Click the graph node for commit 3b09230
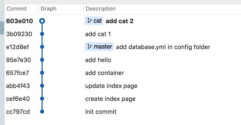241x125 pixels. [42, 34]
